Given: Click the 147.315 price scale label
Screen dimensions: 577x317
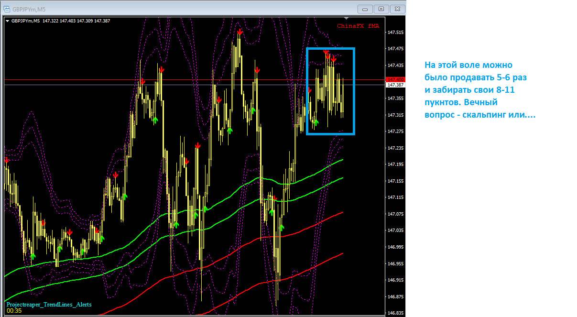Looking at the screenshot, I should [396, 115].
